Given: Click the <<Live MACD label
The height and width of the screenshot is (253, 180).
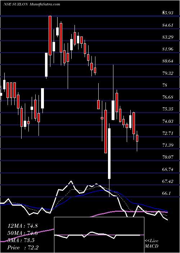Looking at the screenshot, I should tap(152, 244).
